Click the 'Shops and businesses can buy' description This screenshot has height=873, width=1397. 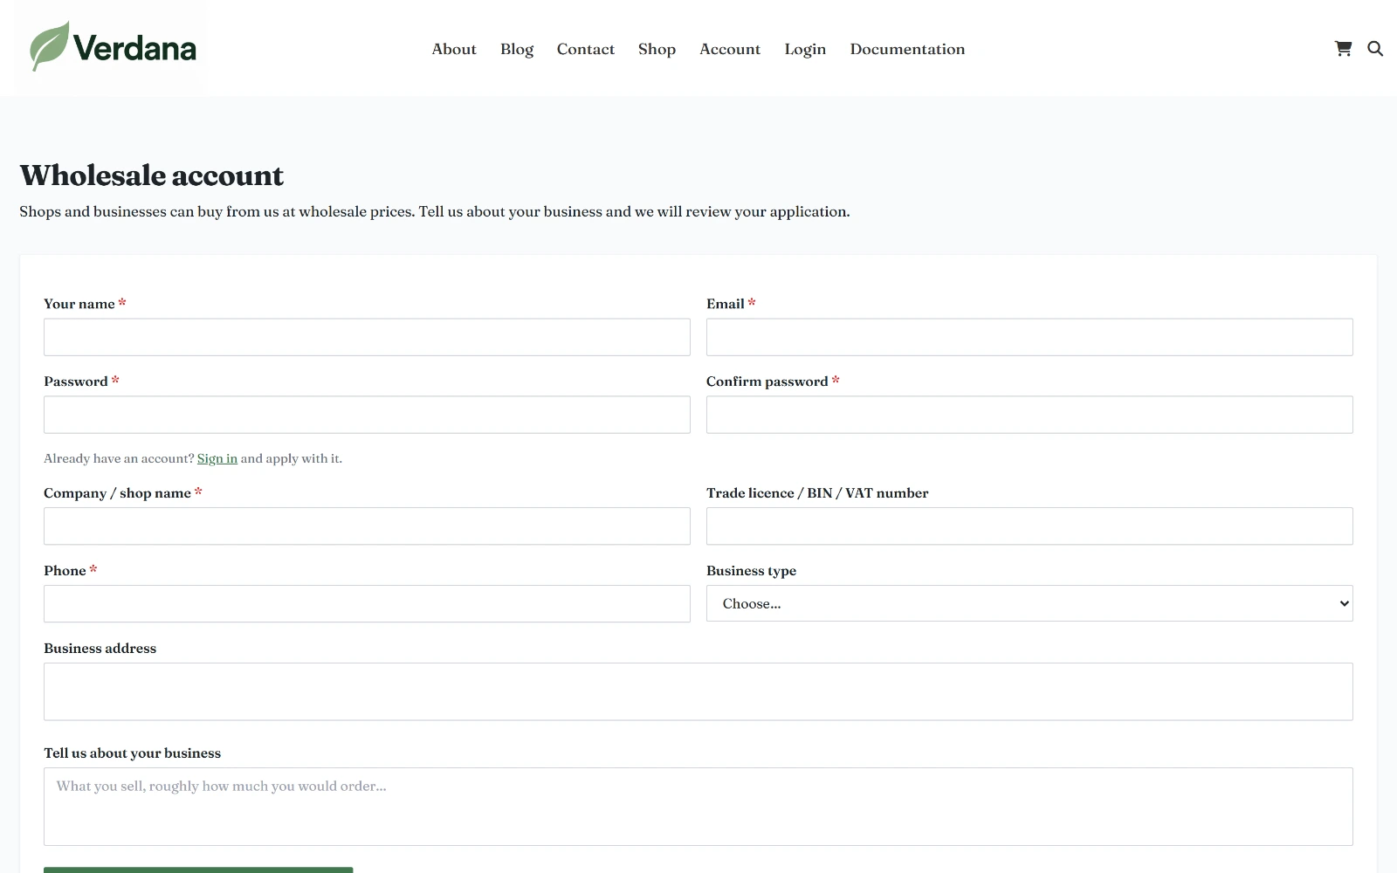pyautogui.click(x=435, y=211)
